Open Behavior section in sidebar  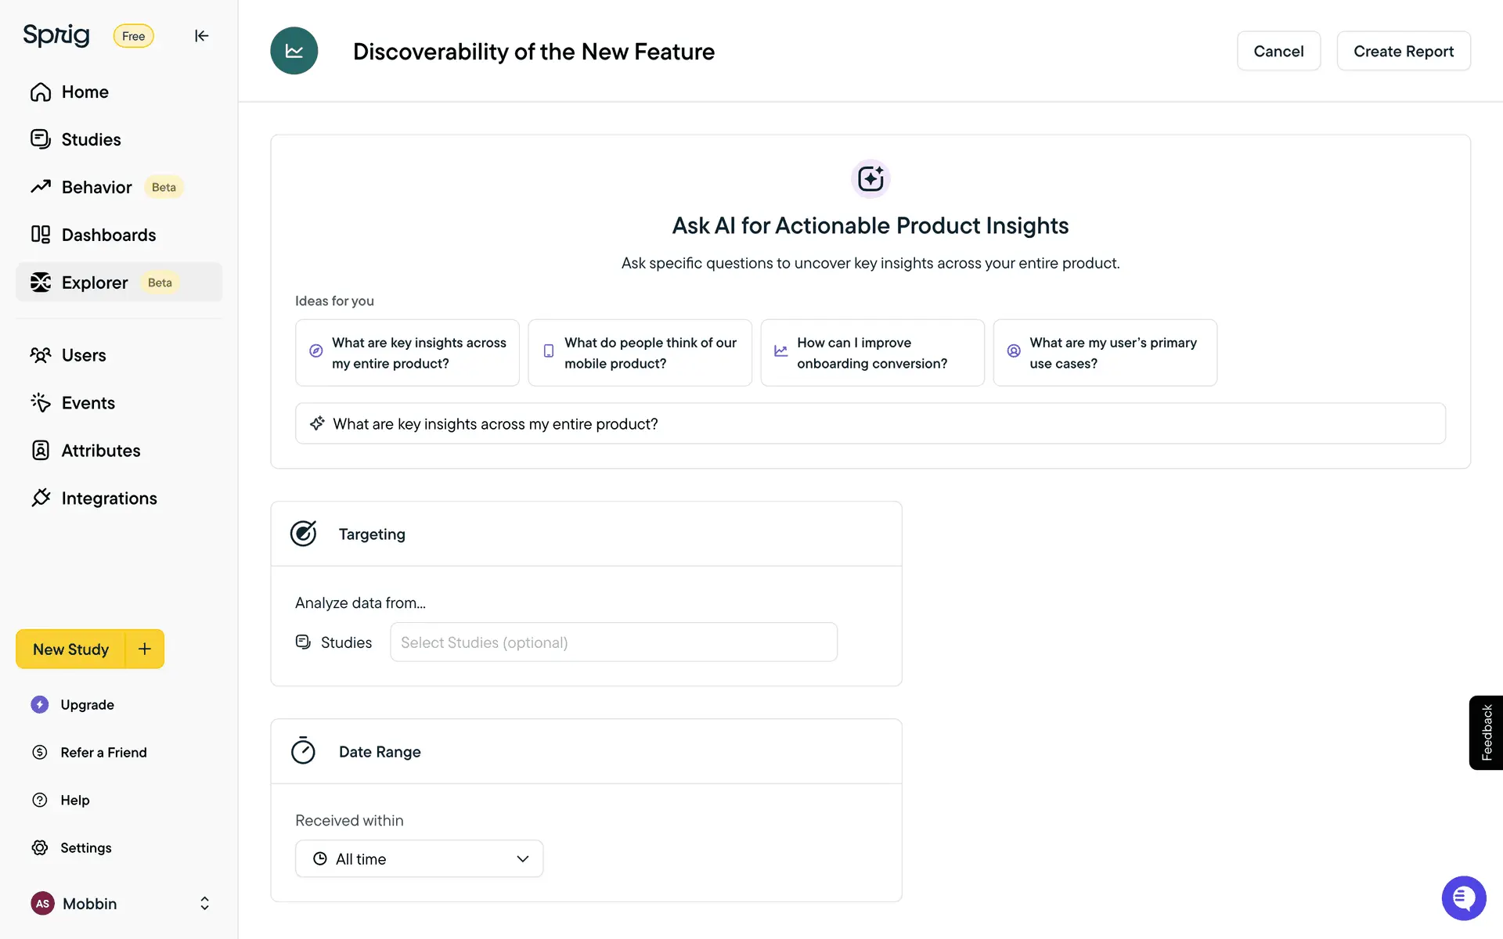pyautogui.click(x=96, y=187)
